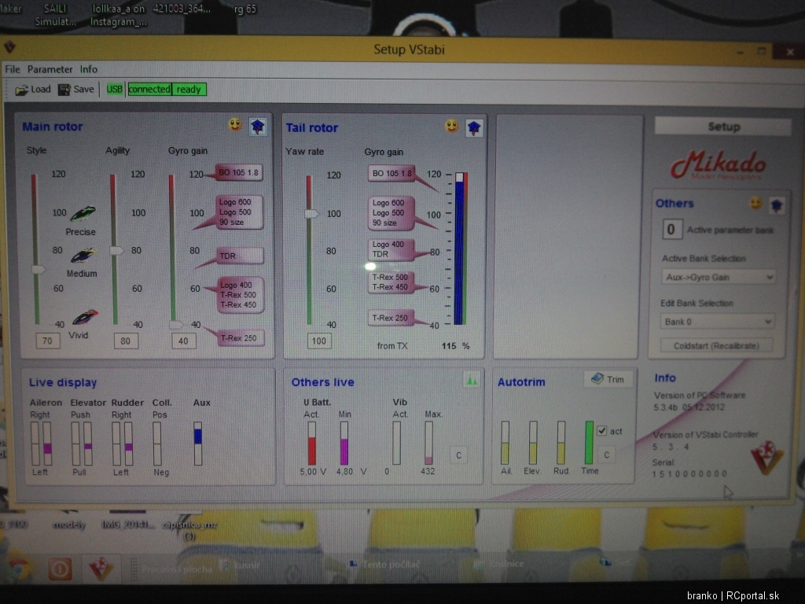The width and height of the screenshot is (805, 604).
Task: Open Tail rotor expert graduate cap icon
Action: tap(474, 128)
